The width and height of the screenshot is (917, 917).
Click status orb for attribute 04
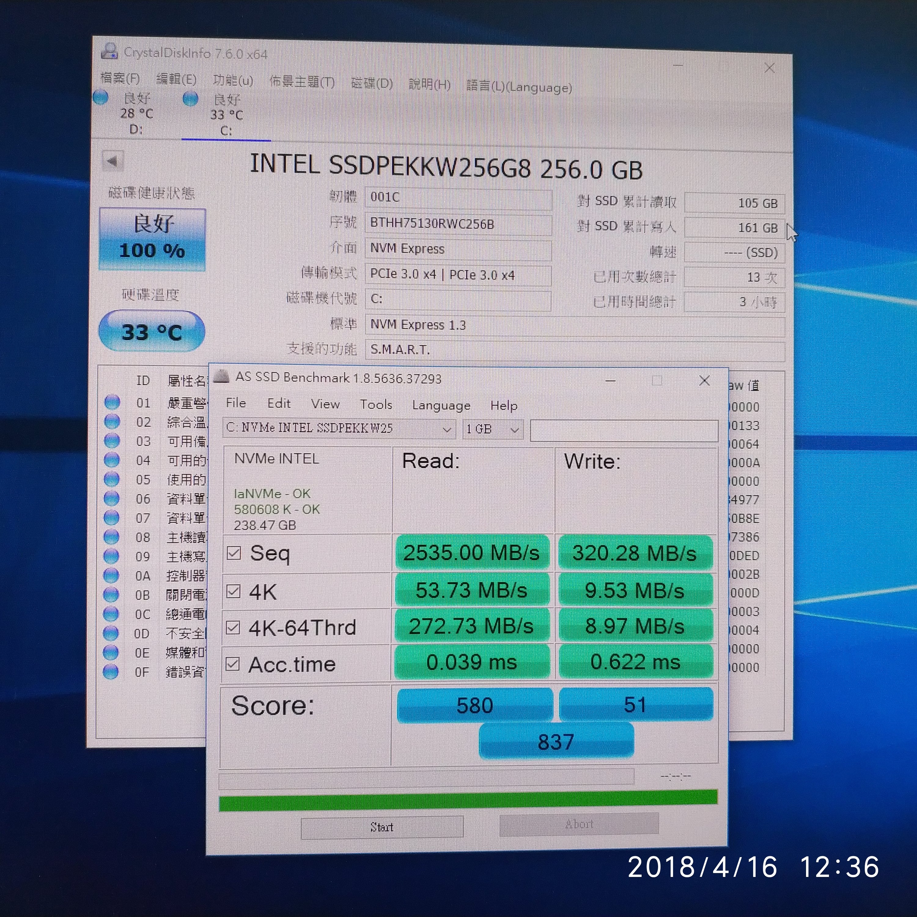[x=112, y=459]
